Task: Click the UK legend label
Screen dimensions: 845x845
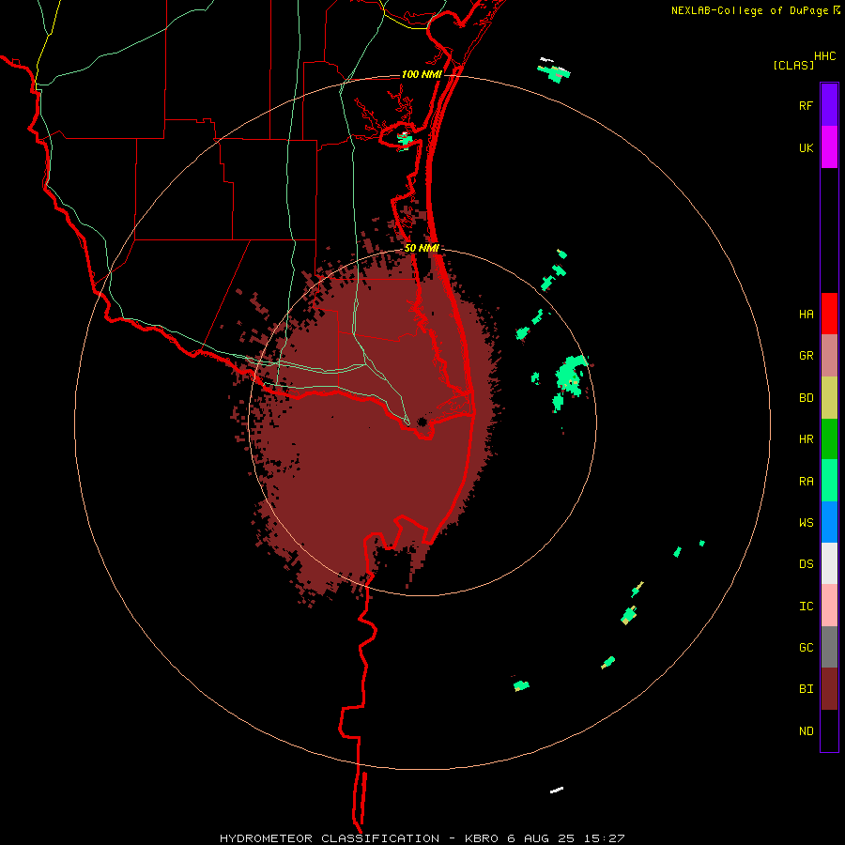Action: click(x=806, y=147)
